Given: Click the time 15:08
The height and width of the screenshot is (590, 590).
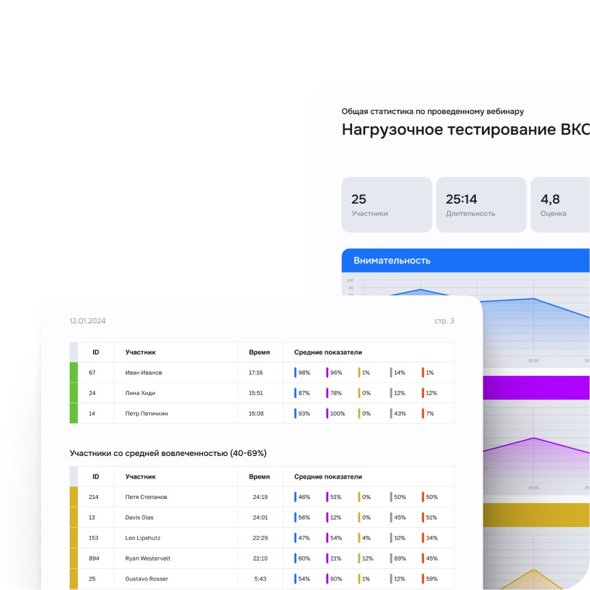Looking at the screenshot, I should (x=256, y=413).
